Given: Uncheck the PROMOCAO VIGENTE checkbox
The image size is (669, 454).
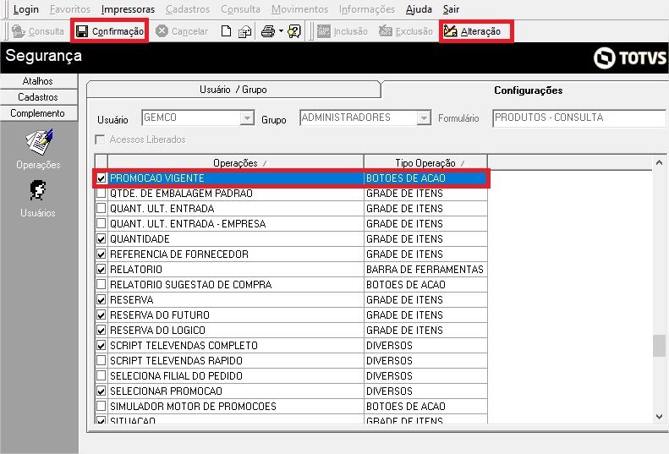Looking at the screenshot, I should tap(101, 178).
